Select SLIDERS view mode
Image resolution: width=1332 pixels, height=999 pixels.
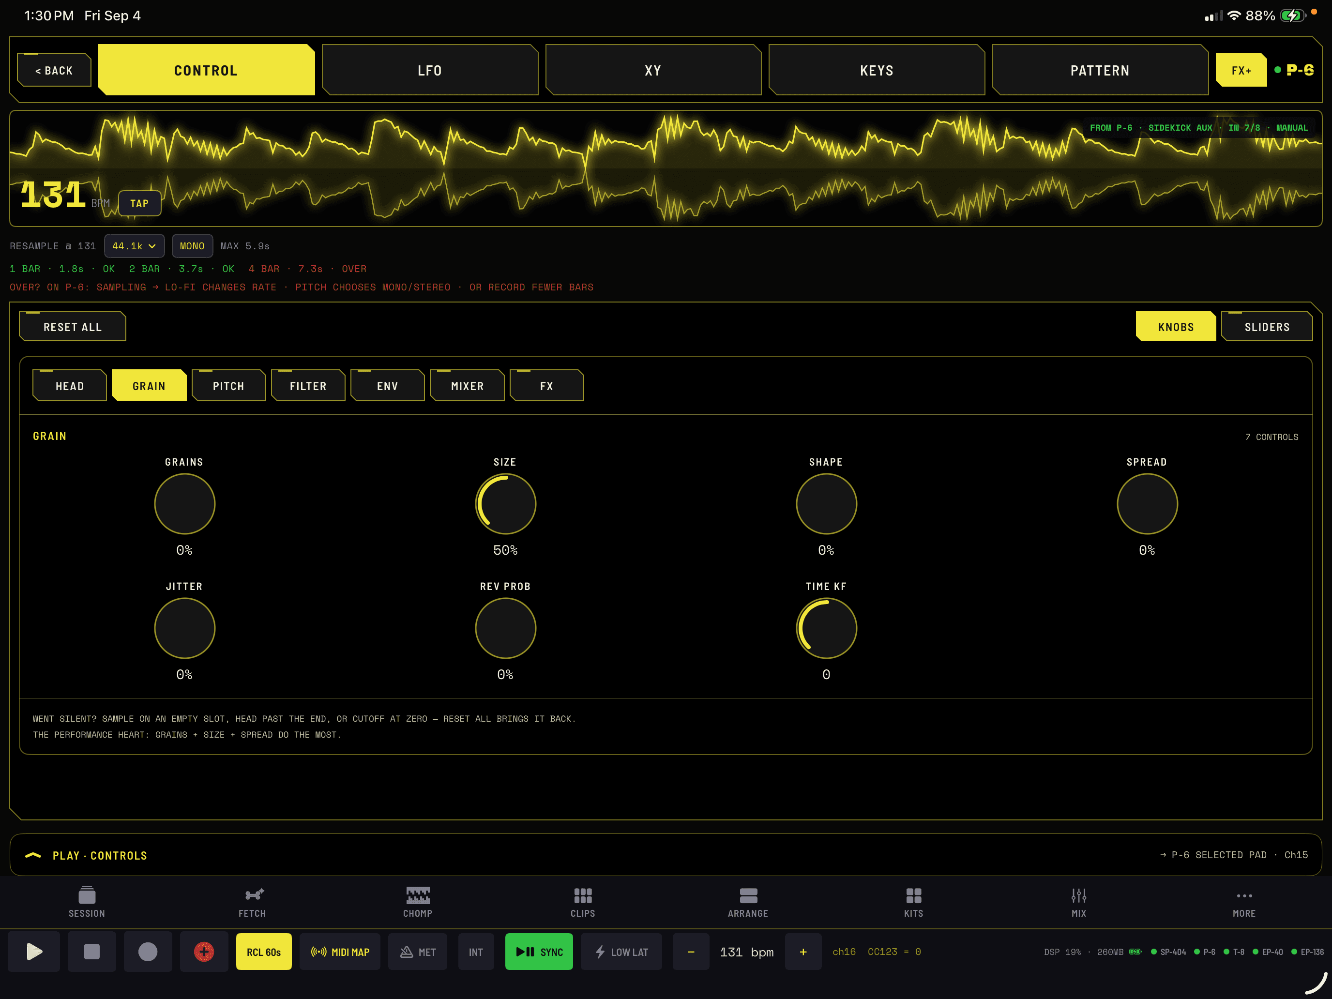point(1267,327)
